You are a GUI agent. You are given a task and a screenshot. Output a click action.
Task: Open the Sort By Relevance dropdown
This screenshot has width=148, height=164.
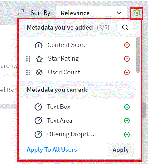pos(91,13)
